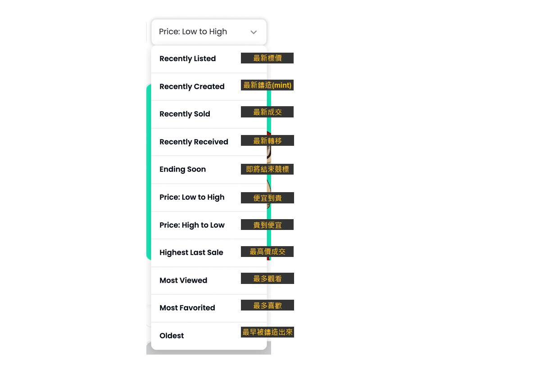Choose Most Favorited sorting
The width and height of the screenshot is (535, 378).
coord(209,308)
